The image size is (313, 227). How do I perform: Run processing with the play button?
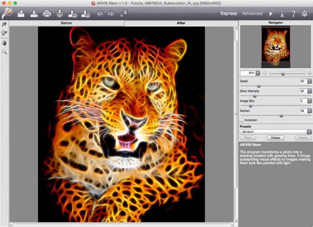(271, 13)
